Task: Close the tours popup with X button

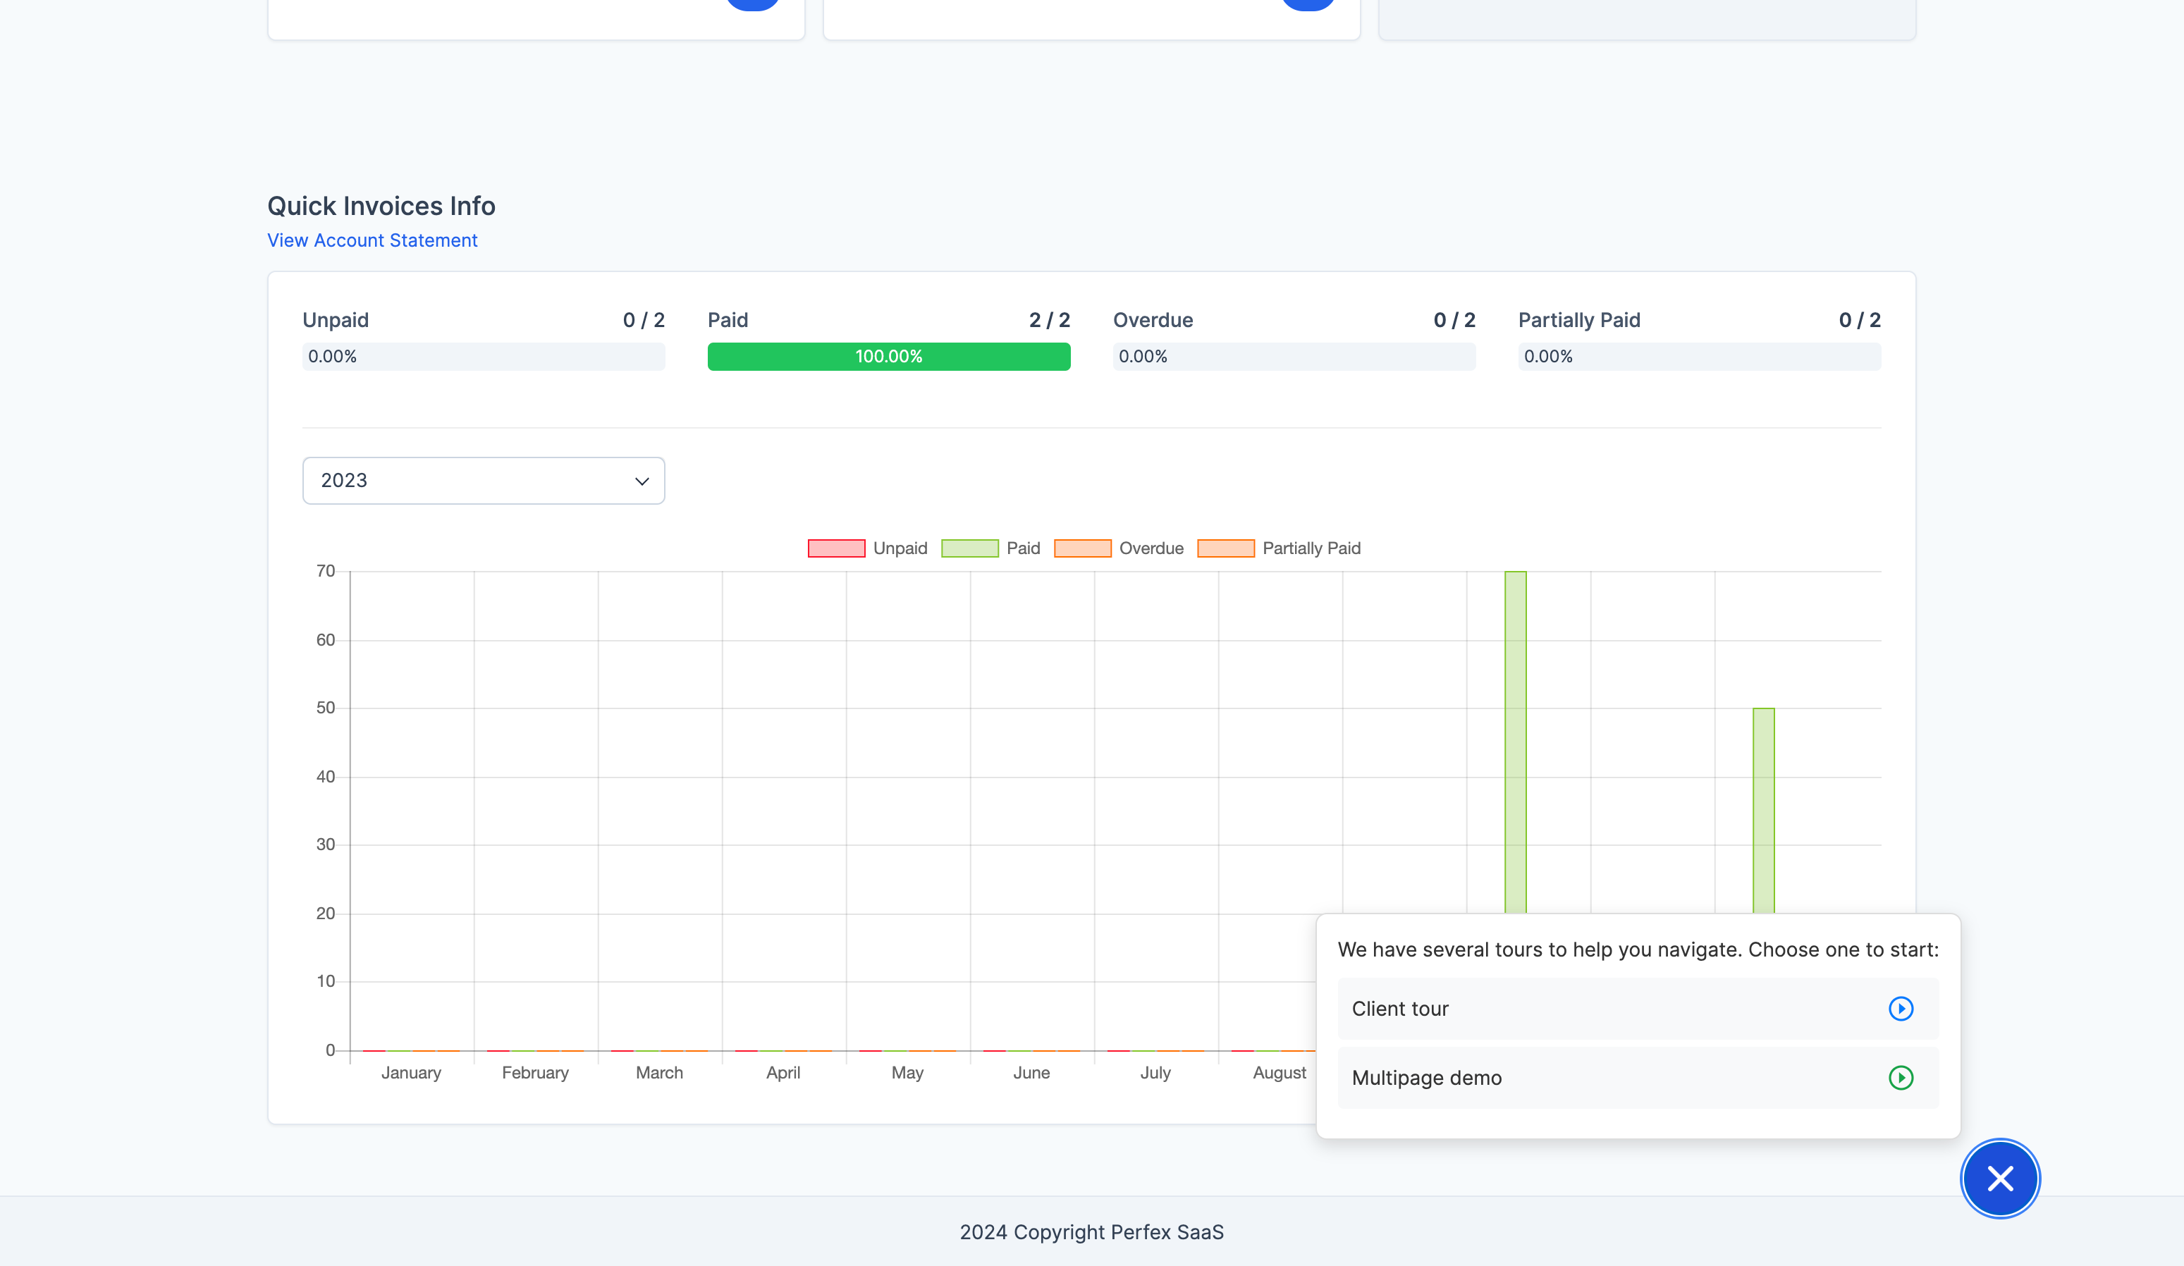Action: (x=2000, y=1179)
